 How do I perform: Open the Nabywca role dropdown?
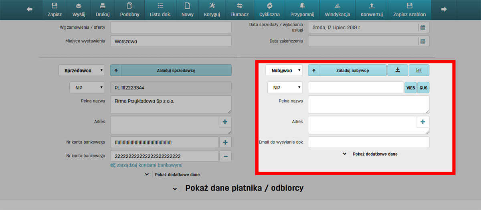284,70
